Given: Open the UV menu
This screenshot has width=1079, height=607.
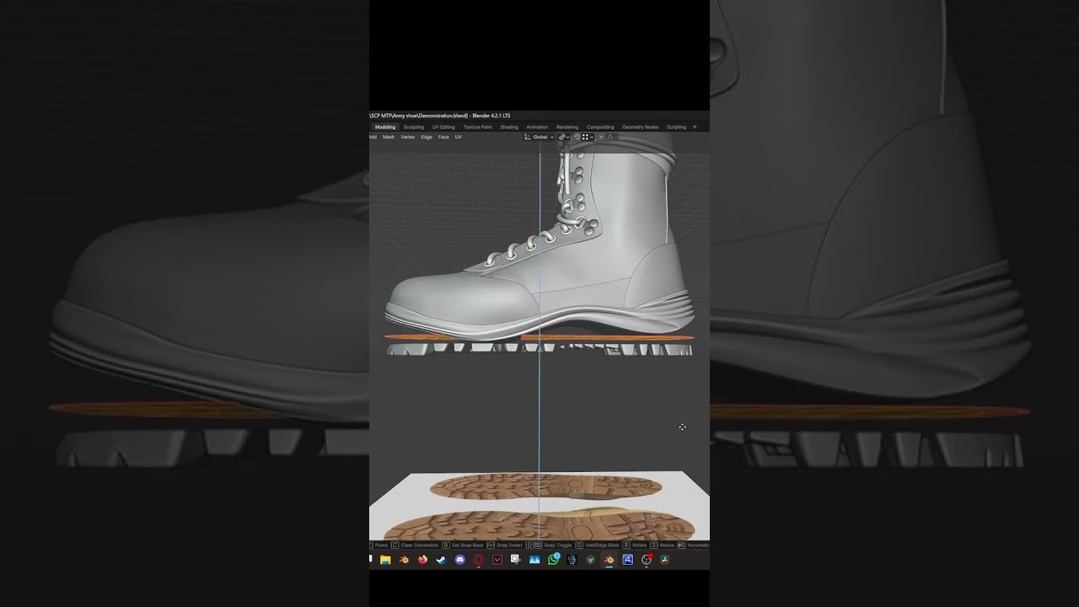Looking at the screenshot, I should [x=458, y=137].
